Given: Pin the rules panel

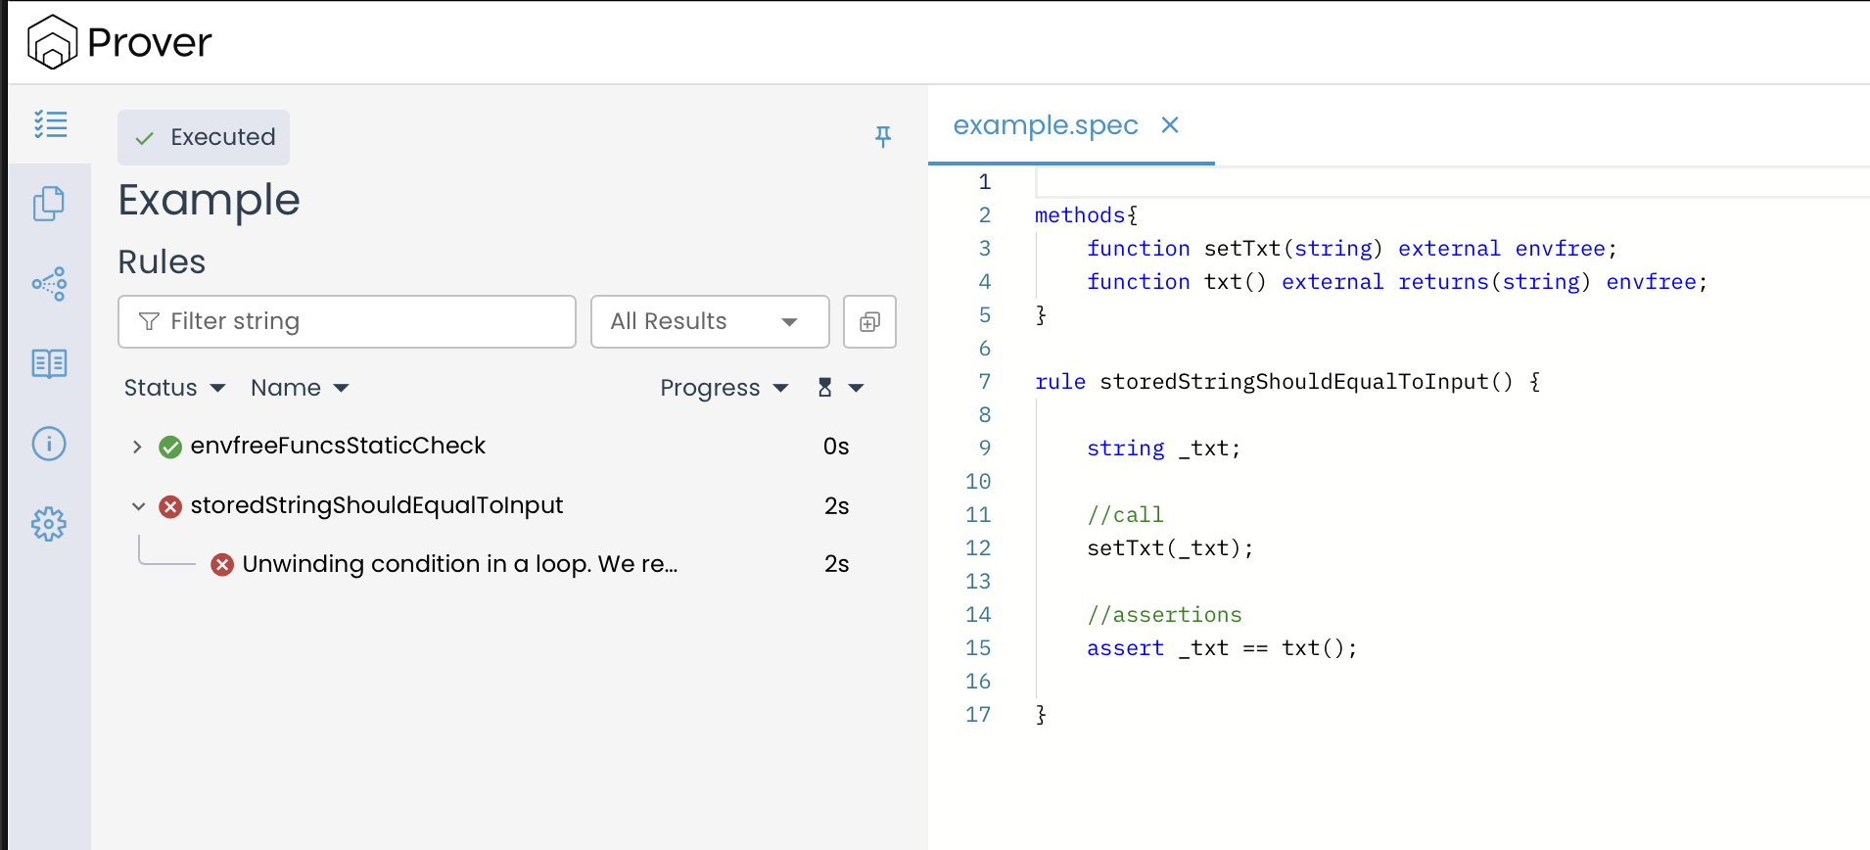Looking at the screenshot, I should tap(882, 136).
